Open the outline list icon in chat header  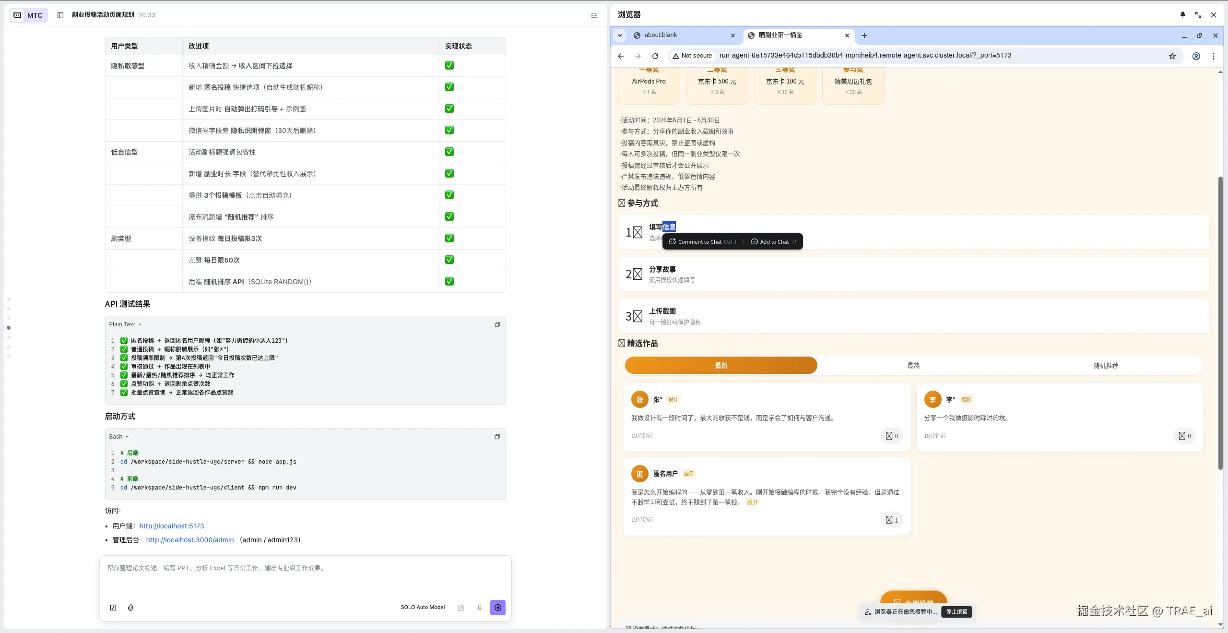[x=594, y=15]
